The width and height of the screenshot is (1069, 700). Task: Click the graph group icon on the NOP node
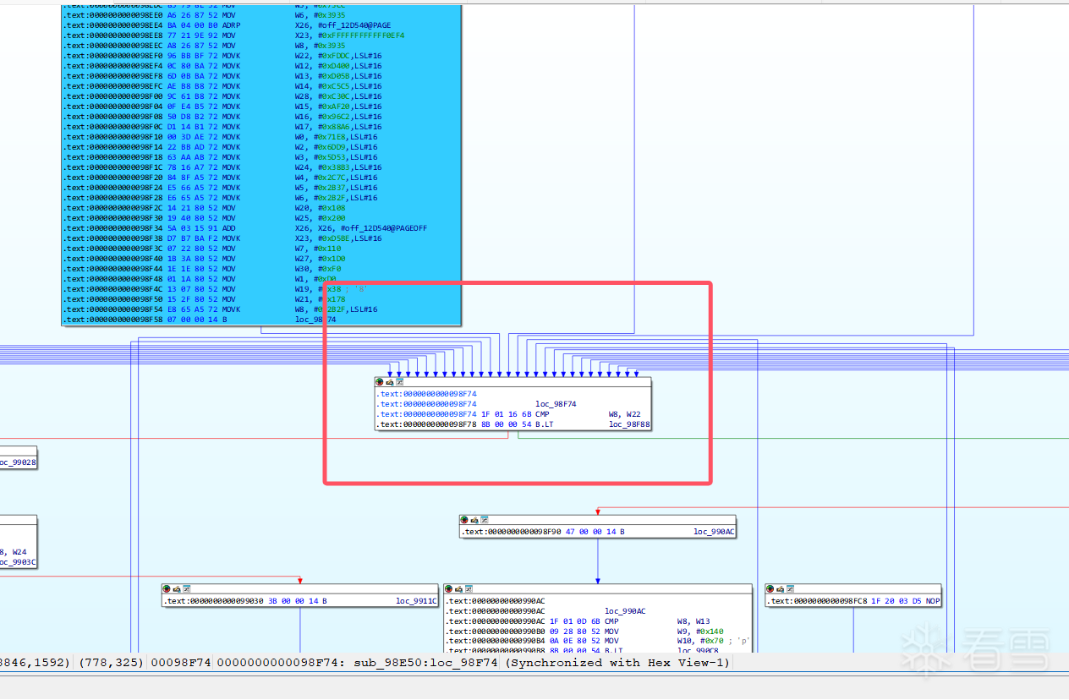(790, 588)
